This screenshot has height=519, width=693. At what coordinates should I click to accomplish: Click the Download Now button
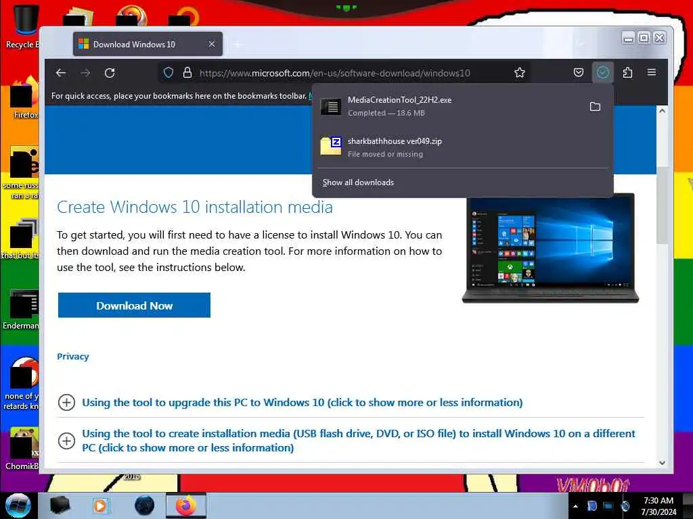pyautogui.click(x=135, y=305)
